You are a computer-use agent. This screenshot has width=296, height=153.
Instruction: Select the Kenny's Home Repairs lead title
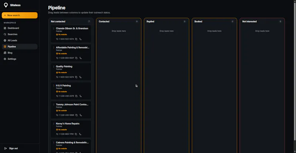[68, 123]
